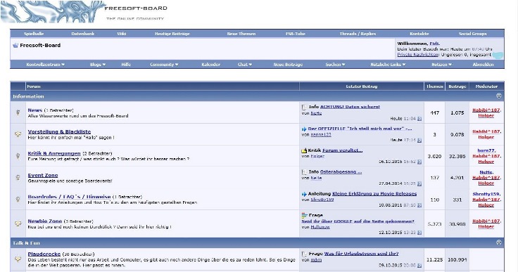Screen dimensions: 518x272
Task: Go to last post in Newbie Zone row
Action: [x=419, y=233]
